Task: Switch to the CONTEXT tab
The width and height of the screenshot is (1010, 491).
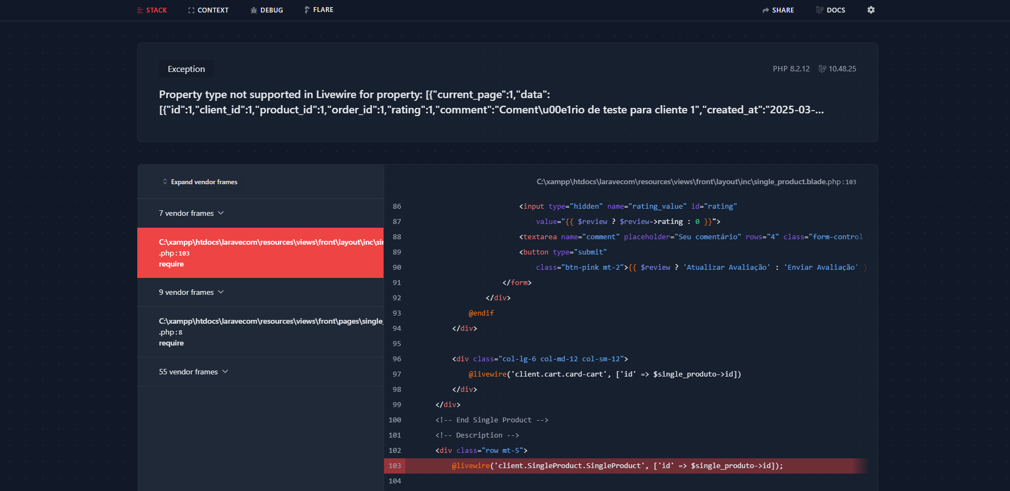Action: coord(208,10)
